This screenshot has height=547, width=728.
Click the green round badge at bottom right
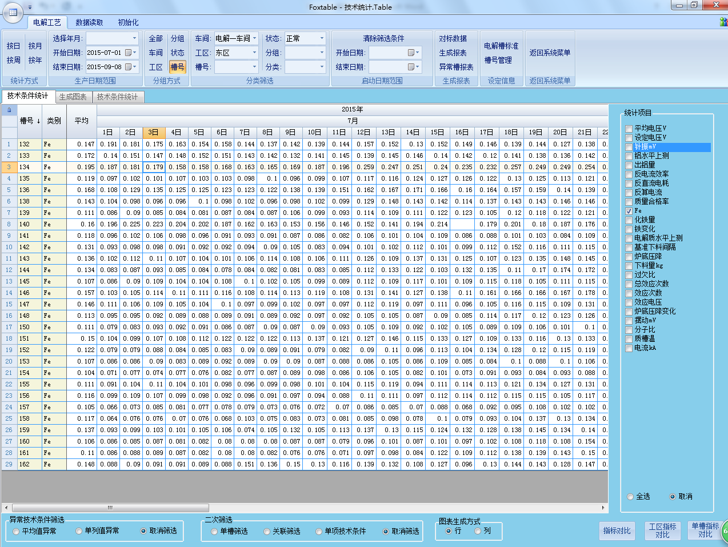pos(725,531)
